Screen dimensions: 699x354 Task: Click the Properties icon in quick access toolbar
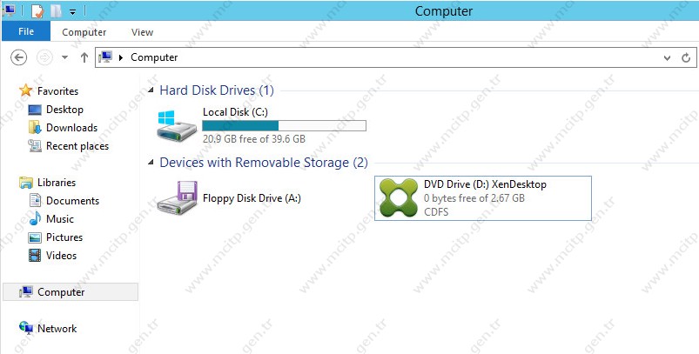[x=37, y=10]
